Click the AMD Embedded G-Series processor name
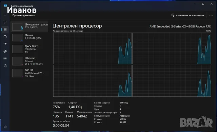The image size is (217, 132). click(180, 26)
